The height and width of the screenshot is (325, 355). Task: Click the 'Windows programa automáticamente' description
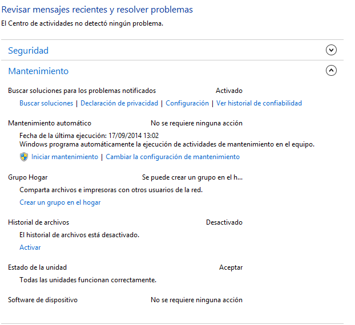167,144
